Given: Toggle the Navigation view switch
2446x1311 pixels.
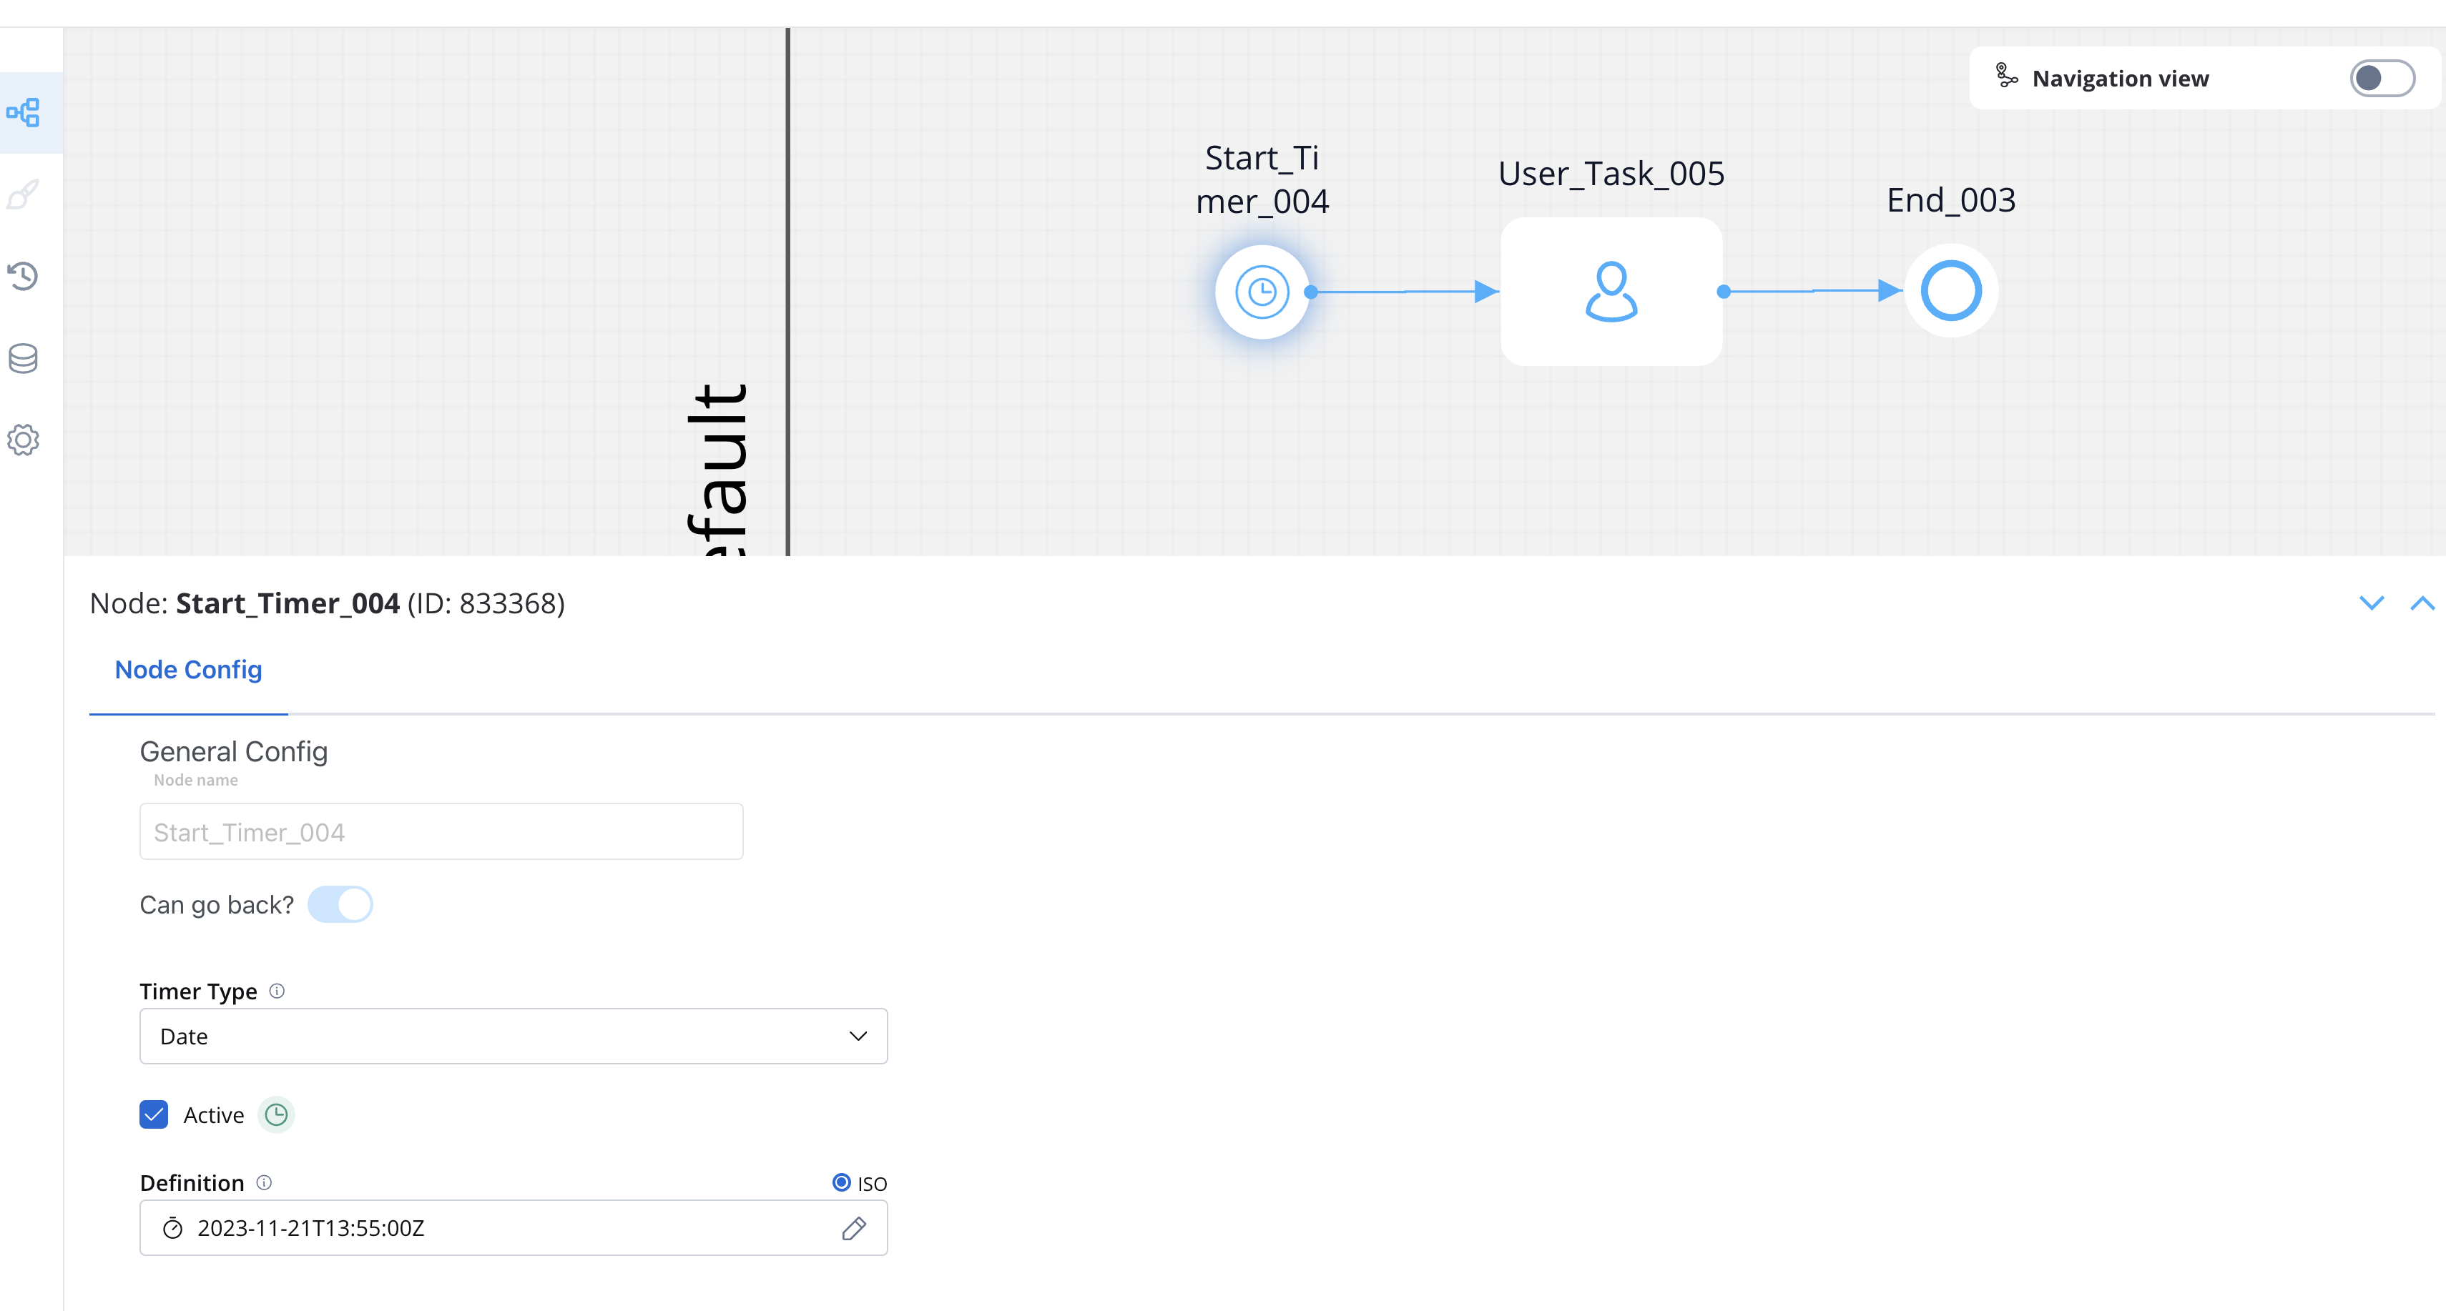Looking at the screenshot, I should coord(2382,78).
